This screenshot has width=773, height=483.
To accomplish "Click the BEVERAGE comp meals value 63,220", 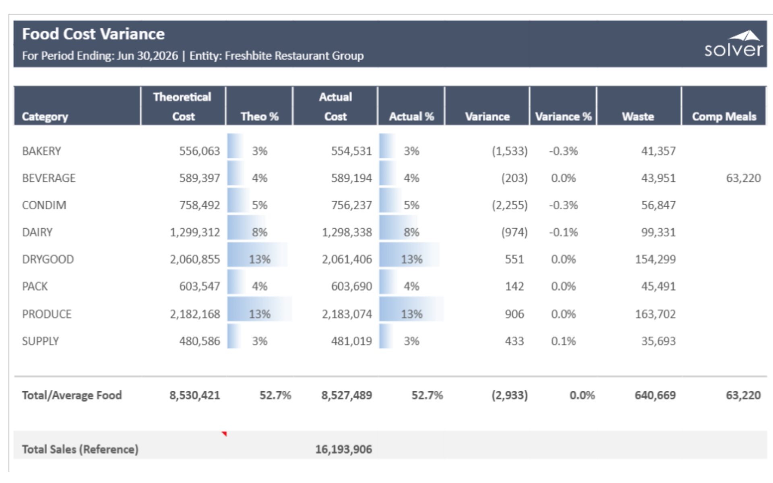I will click(743, 178).
